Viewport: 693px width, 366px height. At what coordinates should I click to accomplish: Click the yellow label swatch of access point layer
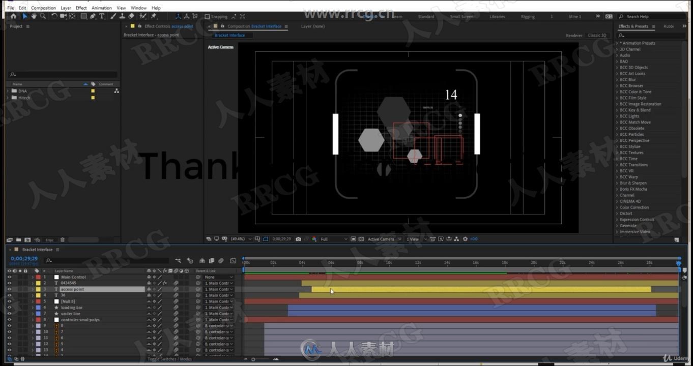(x=38, y=289)
